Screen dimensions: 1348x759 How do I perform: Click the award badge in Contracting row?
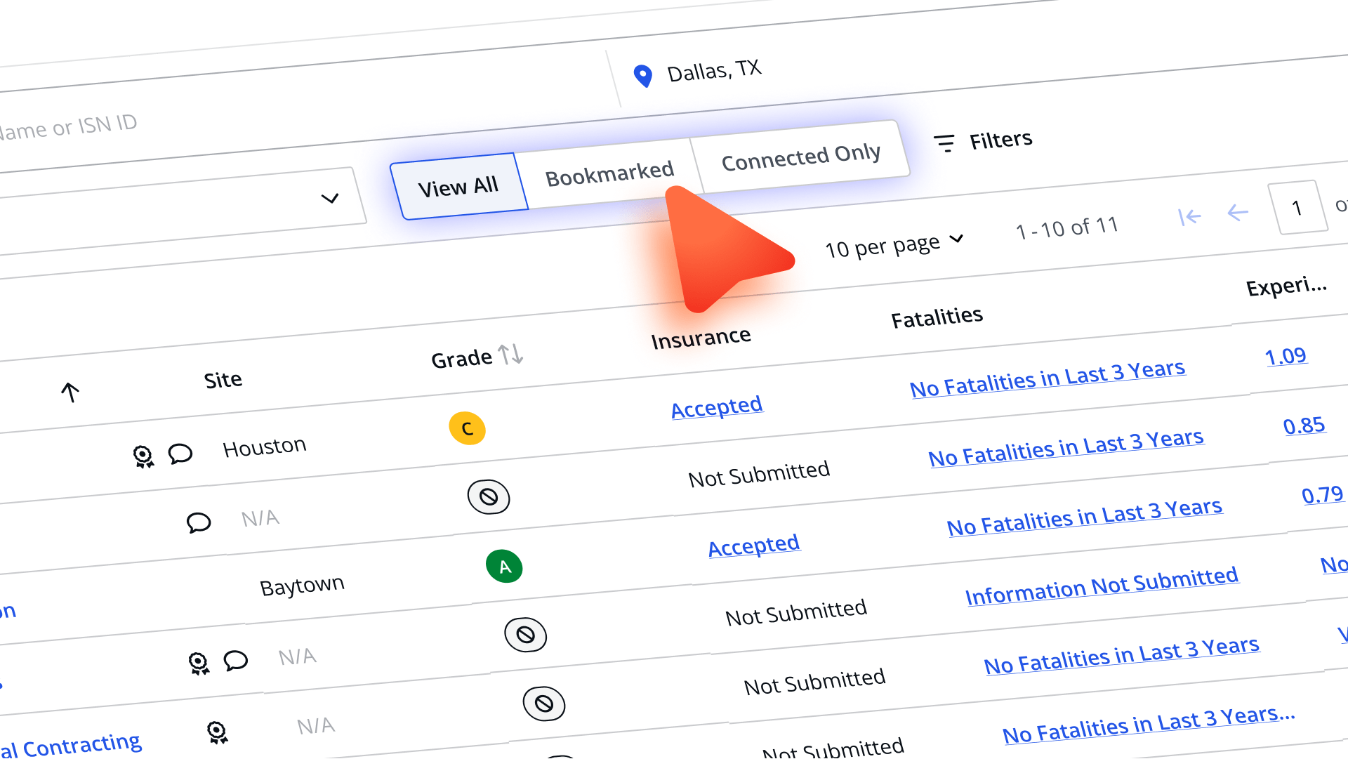click(x=218, y=733)
